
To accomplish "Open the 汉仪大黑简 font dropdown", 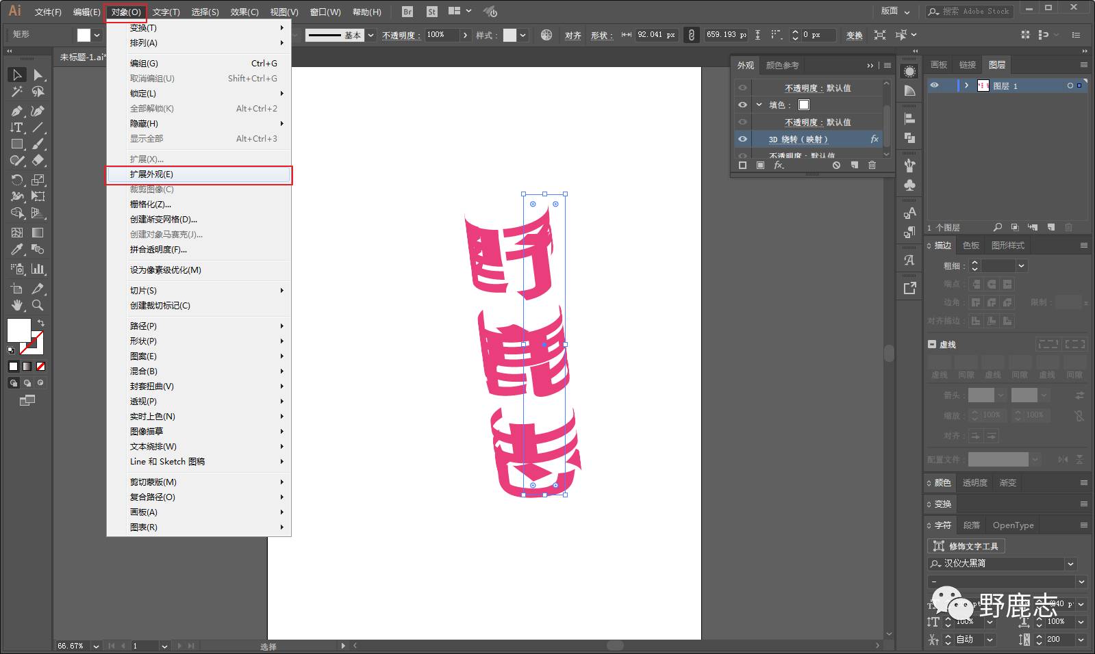I will tap(1070, 564).
